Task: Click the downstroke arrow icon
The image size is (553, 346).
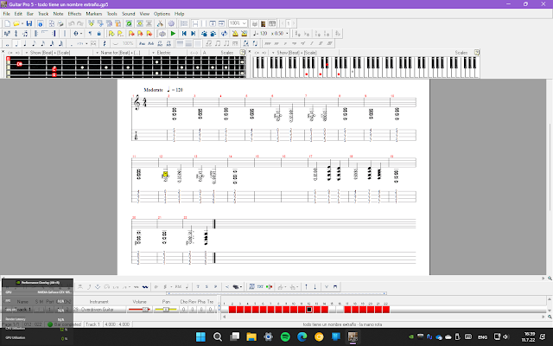Action: (x=315, y=287)
